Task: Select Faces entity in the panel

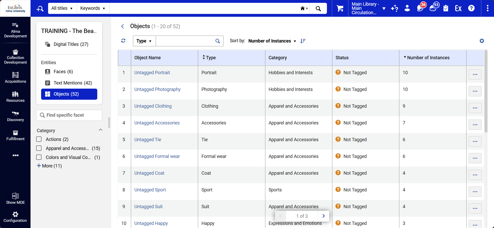Action: (x=63, y=72)
